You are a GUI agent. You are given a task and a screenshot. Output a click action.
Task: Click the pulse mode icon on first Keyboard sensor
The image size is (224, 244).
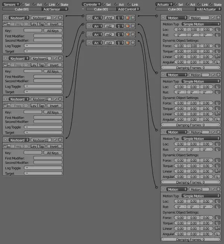click(6, 24)
